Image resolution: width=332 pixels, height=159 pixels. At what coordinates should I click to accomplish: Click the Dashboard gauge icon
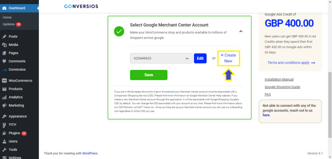tap(5, 8)
